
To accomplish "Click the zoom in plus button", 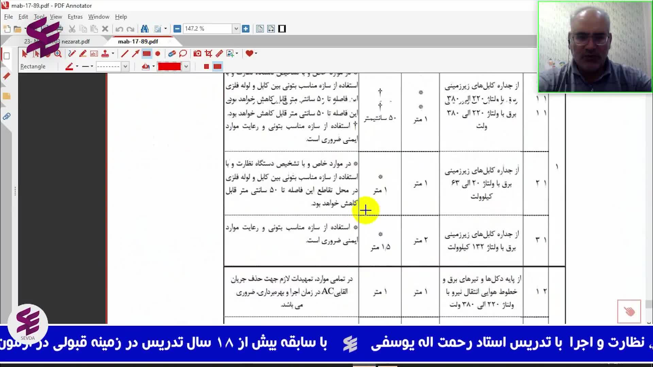I will tap(246, 29).
